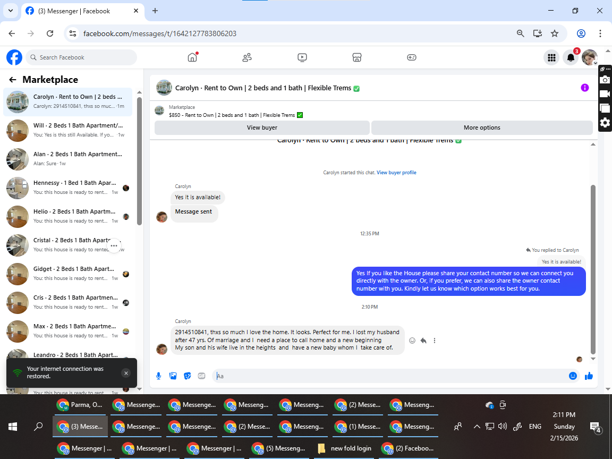Open View buyer profile link

(x=396, y=173)
